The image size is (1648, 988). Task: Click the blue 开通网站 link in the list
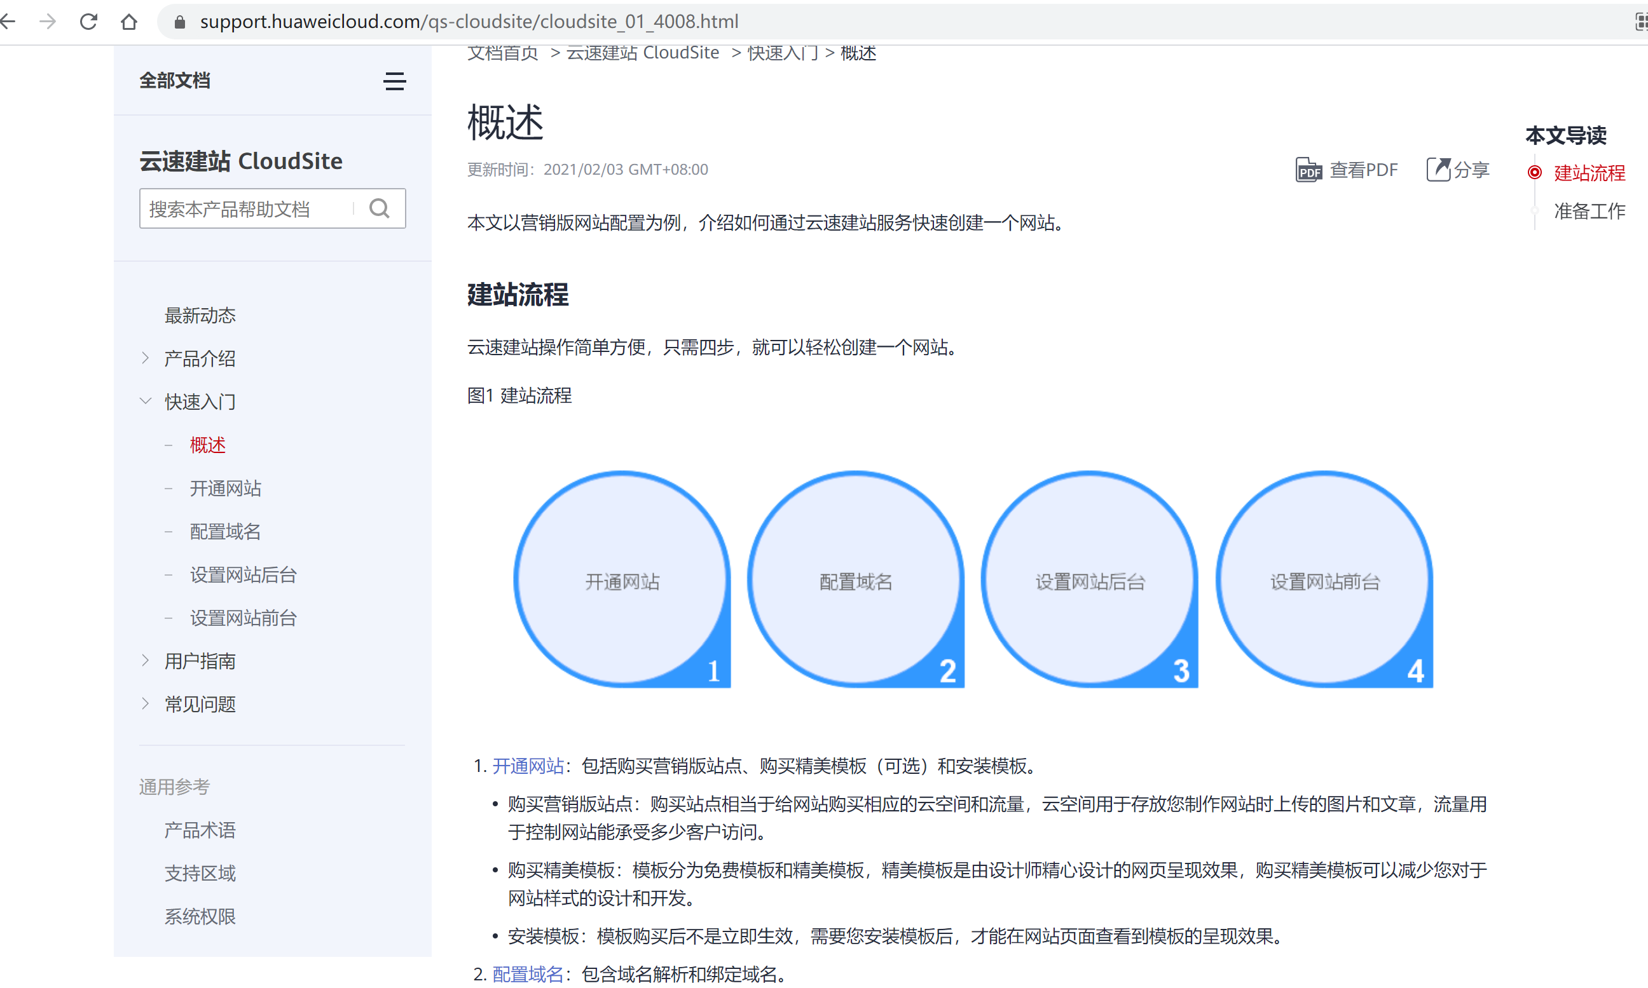click(528, 766)
